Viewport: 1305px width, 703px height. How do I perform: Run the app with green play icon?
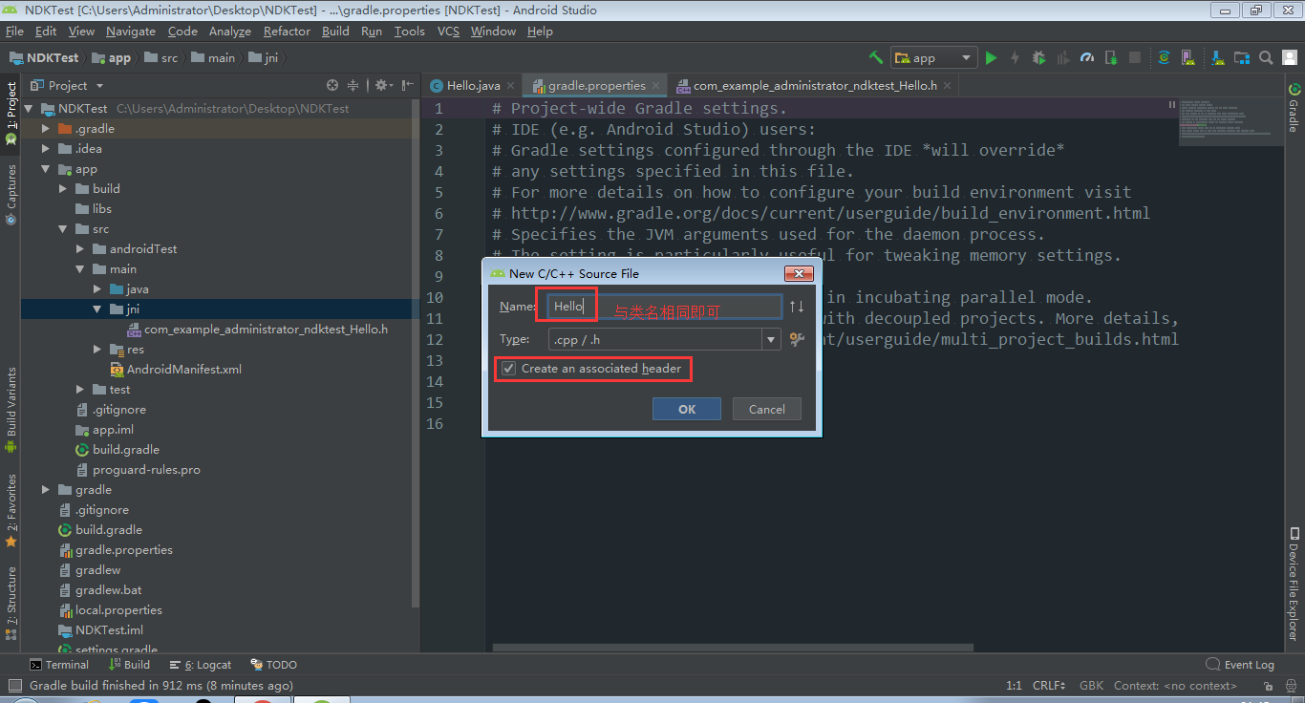tap(991, 57)
